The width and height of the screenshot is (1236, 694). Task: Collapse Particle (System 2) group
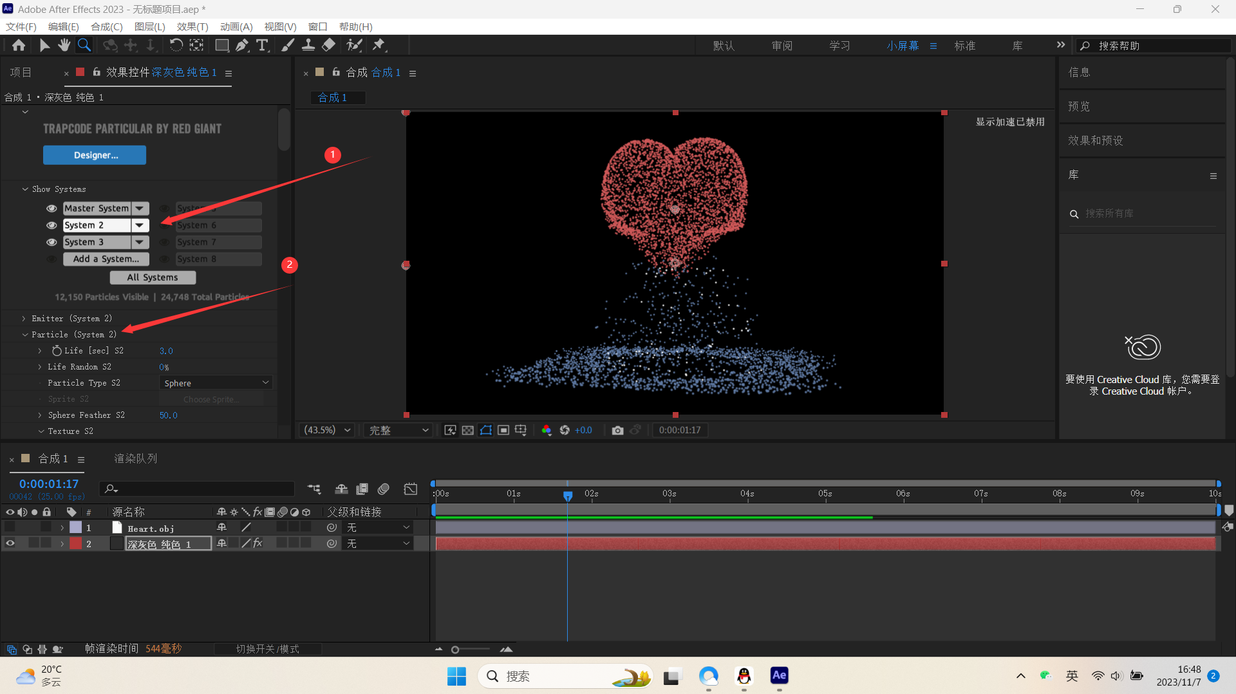(x=25, y=335)
